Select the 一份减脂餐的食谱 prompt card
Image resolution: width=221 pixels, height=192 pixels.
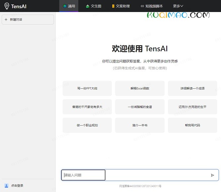[140, 107]
